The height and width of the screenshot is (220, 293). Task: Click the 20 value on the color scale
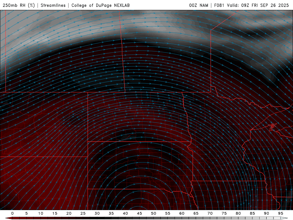[69, 213]
